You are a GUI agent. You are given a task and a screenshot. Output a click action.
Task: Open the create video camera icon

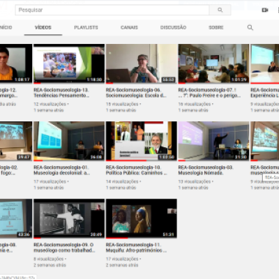click(x=265, y=10)
